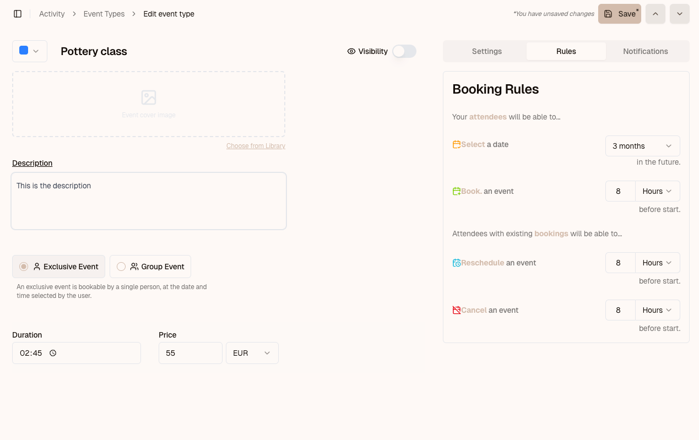Screen dimensions: 699x440
Task: Change the blue event color swatch
Action: 29,51
